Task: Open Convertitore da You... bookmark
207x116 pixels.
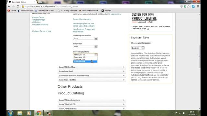Action: [45, 11]
